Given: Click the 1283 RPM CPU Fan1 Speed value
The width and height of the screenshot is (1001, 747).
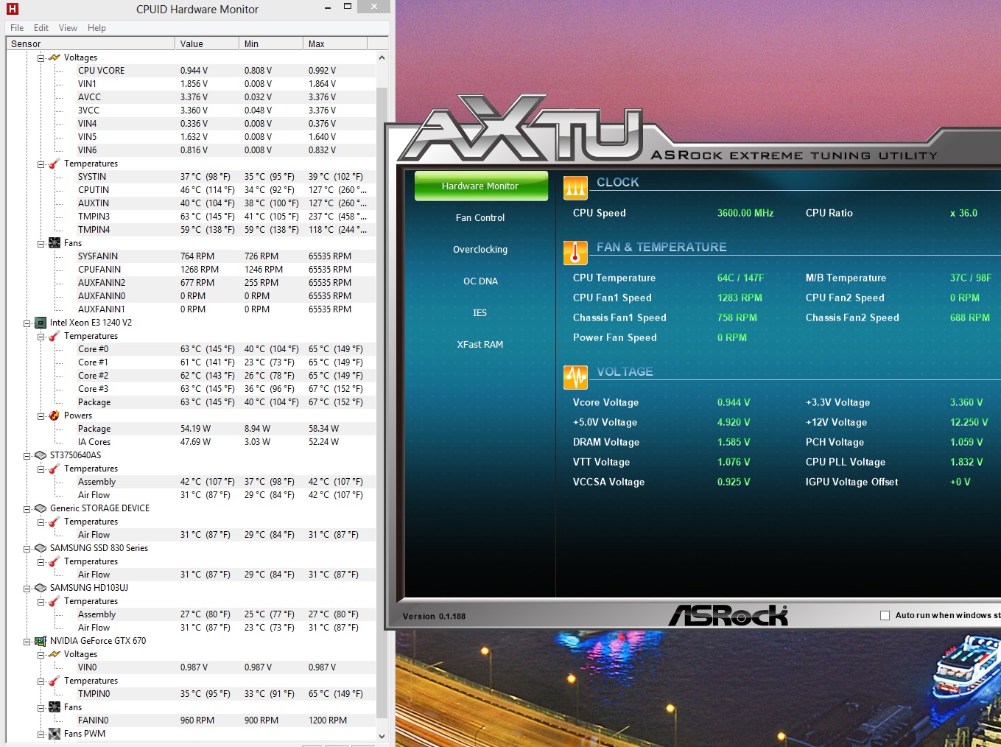Looking at the screenshot, I should (x=740, y=298).
